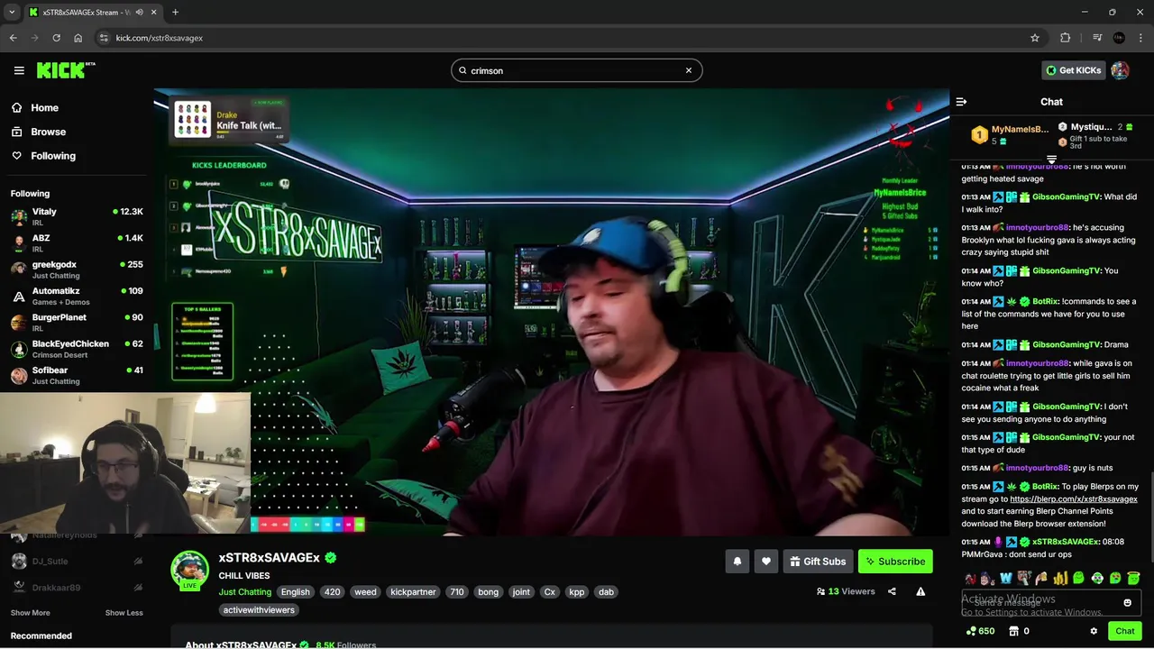Open the blerp.com link in chat
The image size is (1154, 649).
click(x=1074, y=499)
